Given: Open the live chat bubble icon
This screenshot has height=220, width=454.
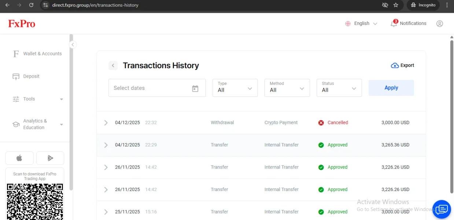Looking at the screenshot, I should [x=441, y=209].
